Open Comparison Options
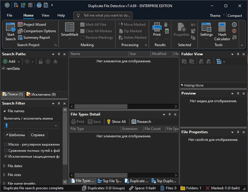The image size is (248, 192). 37,31
